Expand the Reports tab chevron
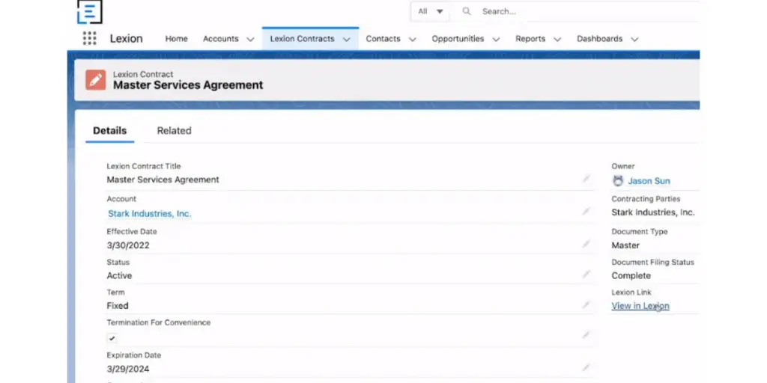The image size is (767, 383). click(x=557, y=40)
